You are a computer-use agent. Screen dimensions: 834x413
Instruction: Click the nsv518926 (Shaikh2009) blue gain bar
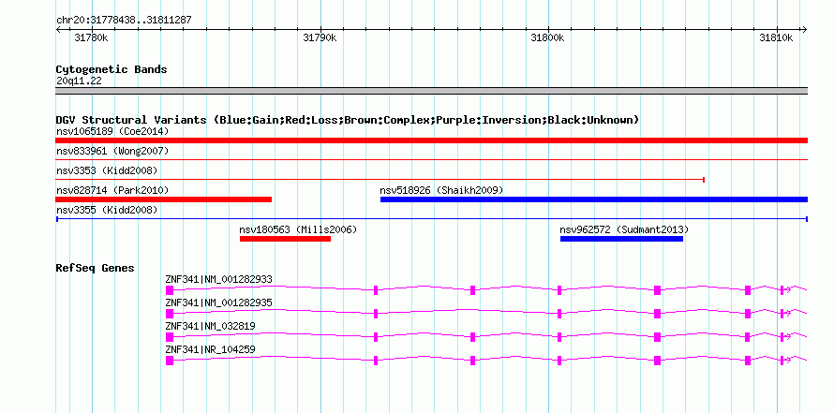point(594,199)
